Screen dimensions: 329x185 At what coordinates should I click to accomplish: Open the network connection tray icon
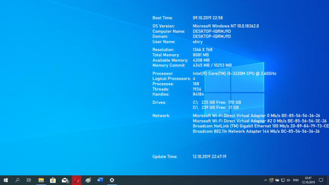[283, 180]
